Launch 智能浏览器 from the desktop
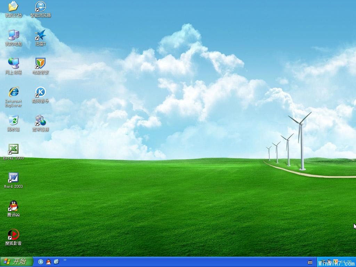This screenshot has width=356, height=267. [40, 9]
